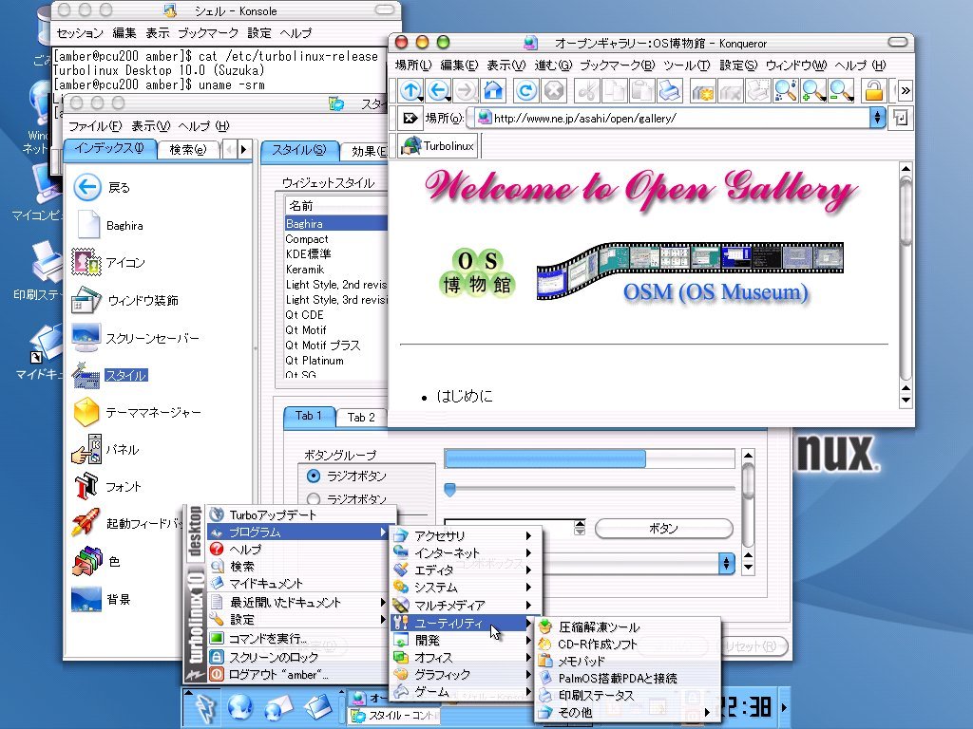Open the アイコン module in the sidebar

click(x=108, y=262)
